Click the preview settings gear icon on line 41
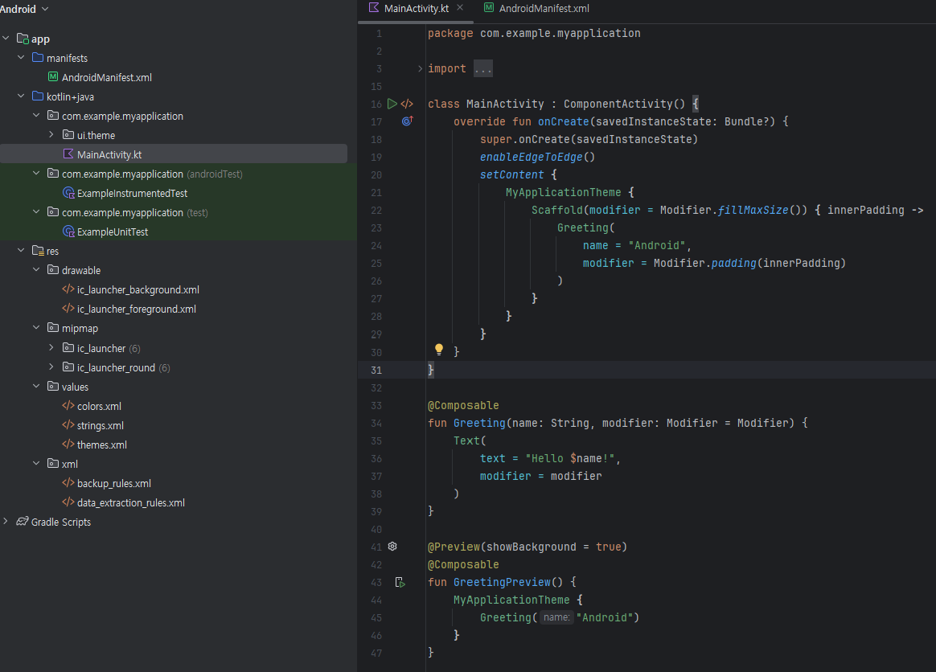936x672 pixels. pos(392,547)
